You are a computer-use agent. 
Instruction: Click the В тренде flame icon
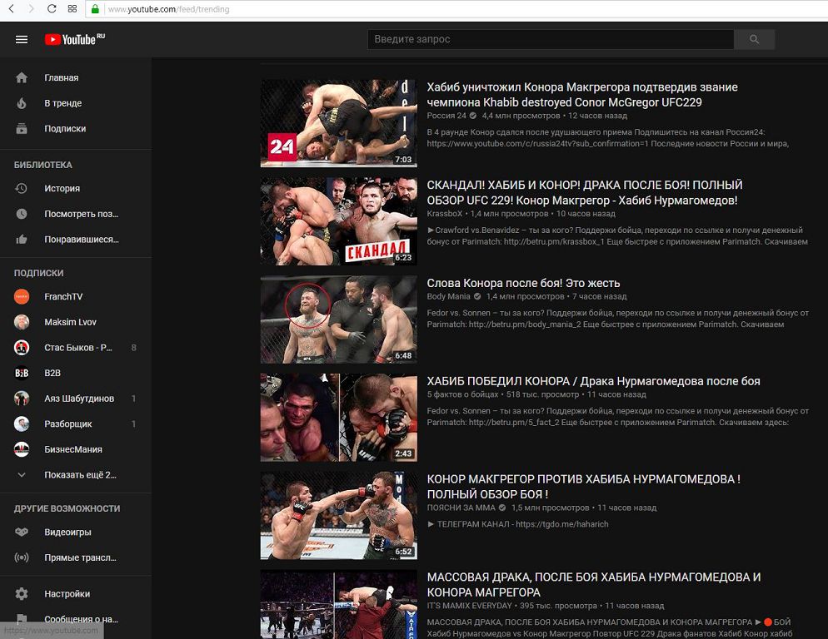coord(22,103)
